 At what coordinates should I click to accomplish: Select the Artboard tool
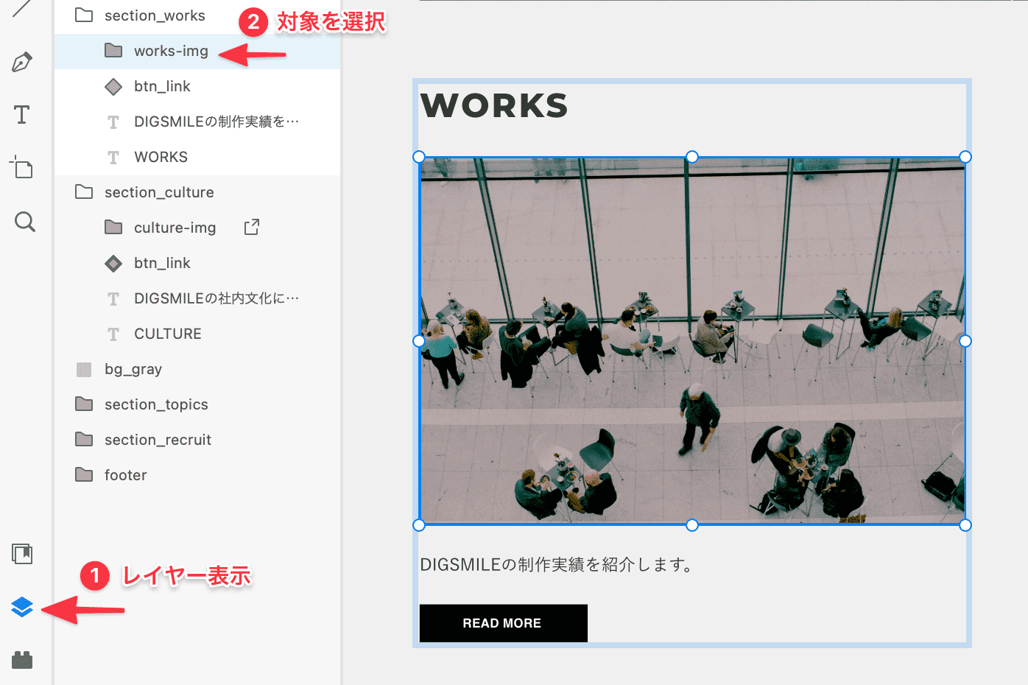point(21,167)
